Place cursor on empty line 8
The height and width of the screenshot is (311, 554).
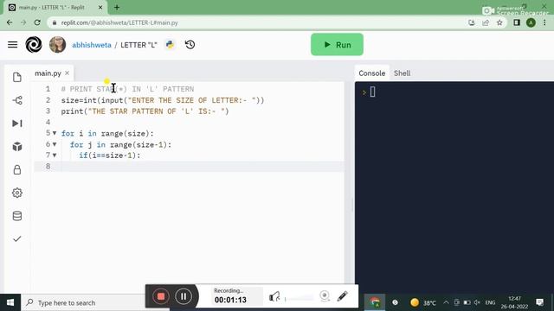[189, 167]
